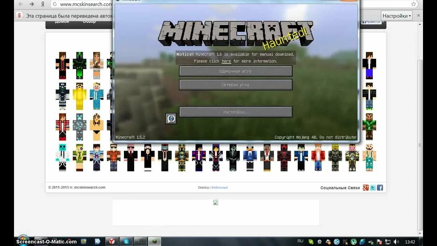Bookmark the page with the star icon
The image size is (437, 246).
click(413, 4)
